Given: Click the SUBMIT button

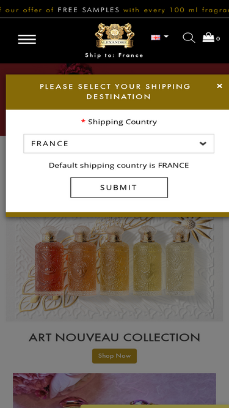Looking at the screenshot, I should pos(119,187).
